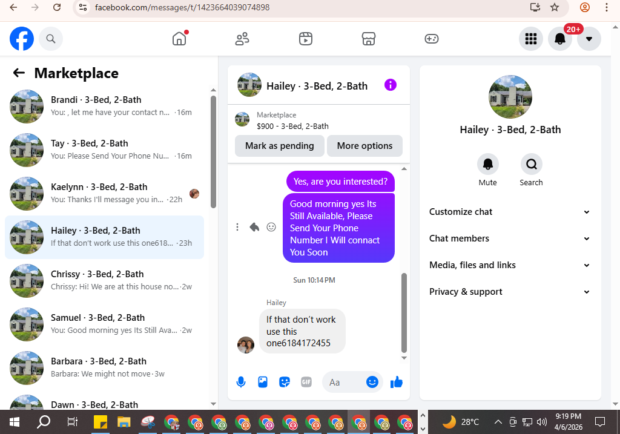Click the Aa message input field
Image resolution: width=620 pixels, height=434 pixels.
click(343, 382)
